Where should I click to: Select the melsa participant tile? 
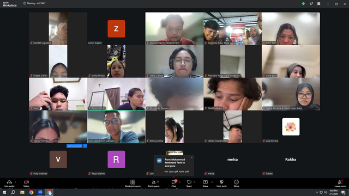point(233,160)
